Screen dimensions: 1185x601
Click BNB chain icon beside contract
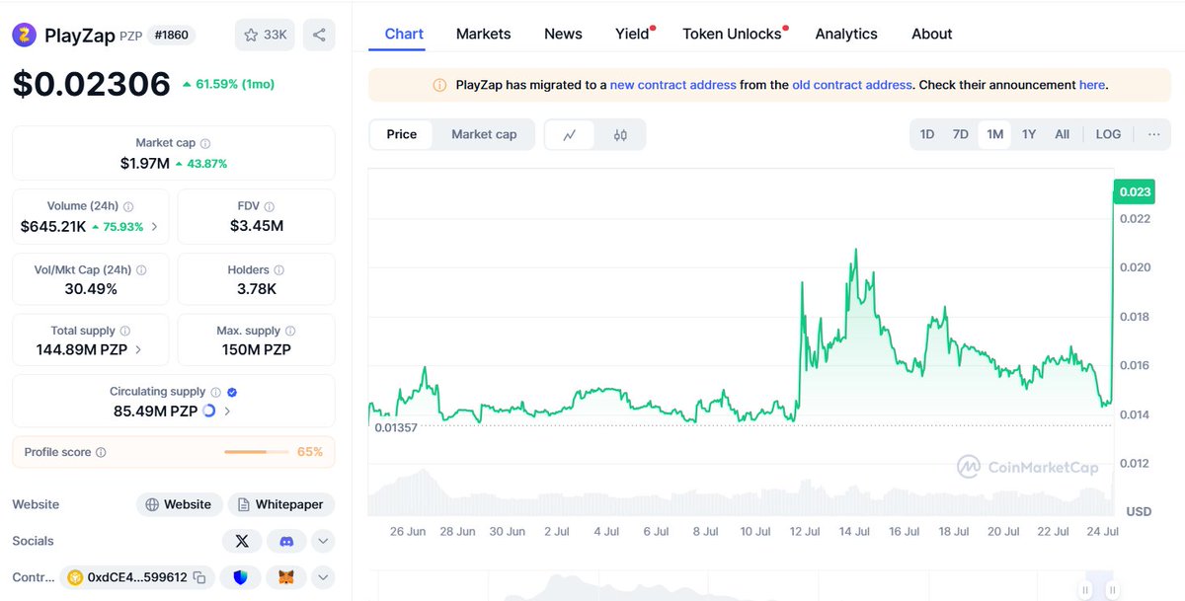[75, 577]
